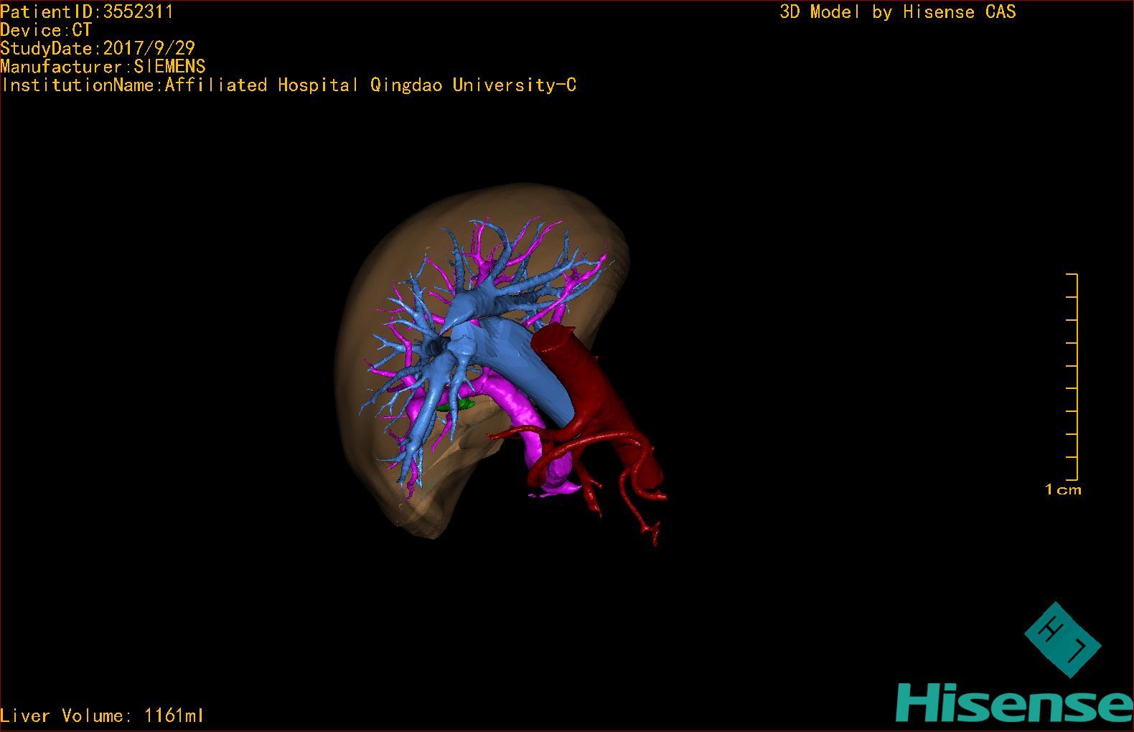The width and height of the screenshot is (1134, 732).
Task: Click the red arterial branch tip at bottom
Action: pyautogui.click(x=653, y=535)
